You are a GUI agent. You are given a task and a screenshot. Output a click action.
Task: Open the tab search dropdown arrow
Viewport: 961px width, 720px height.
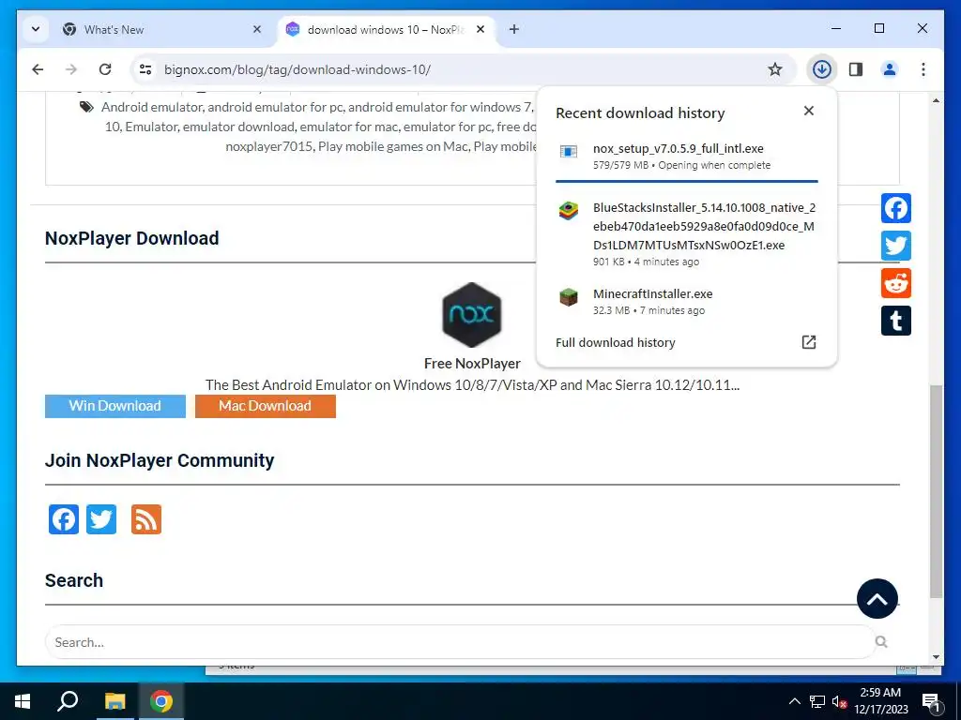36,29
